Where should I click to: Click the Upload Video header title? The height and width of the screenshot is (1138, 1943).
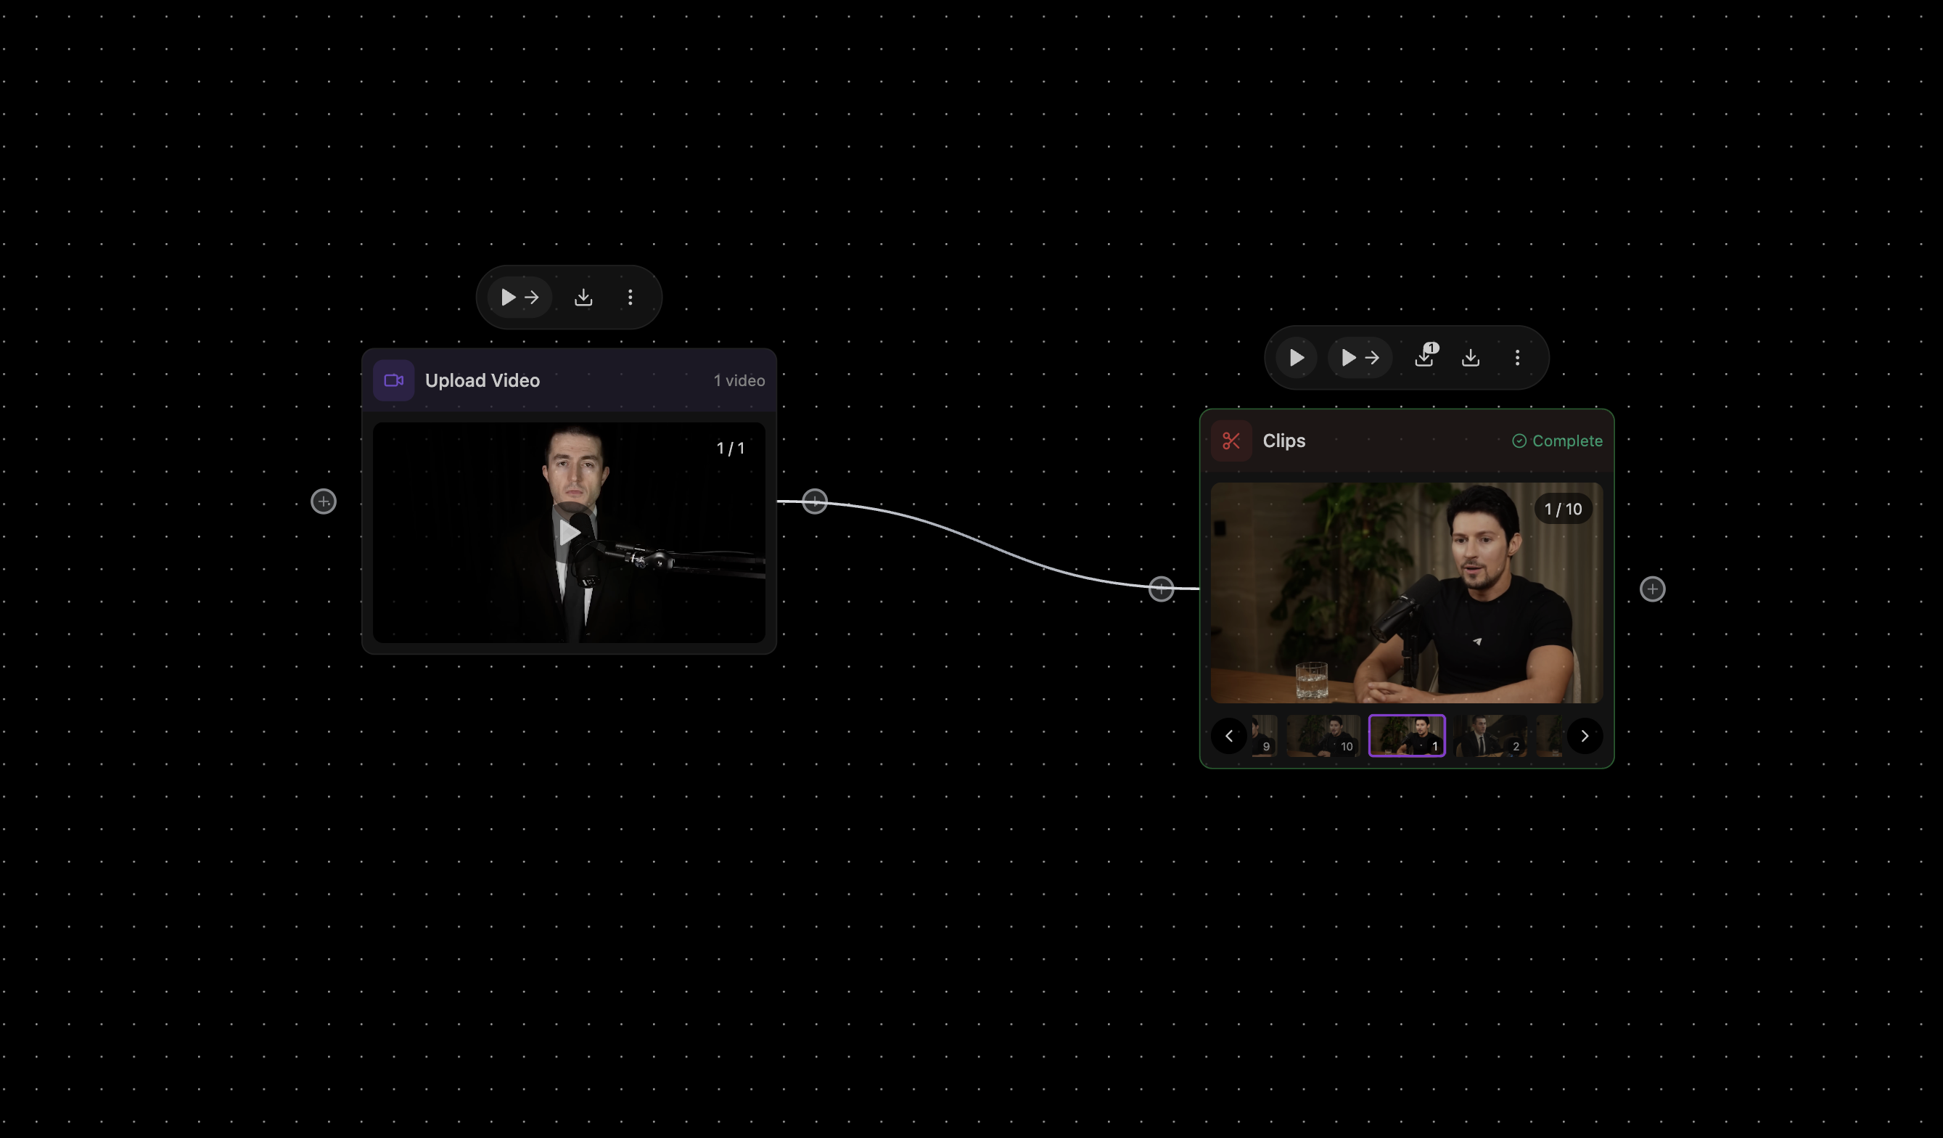[482, 380]
